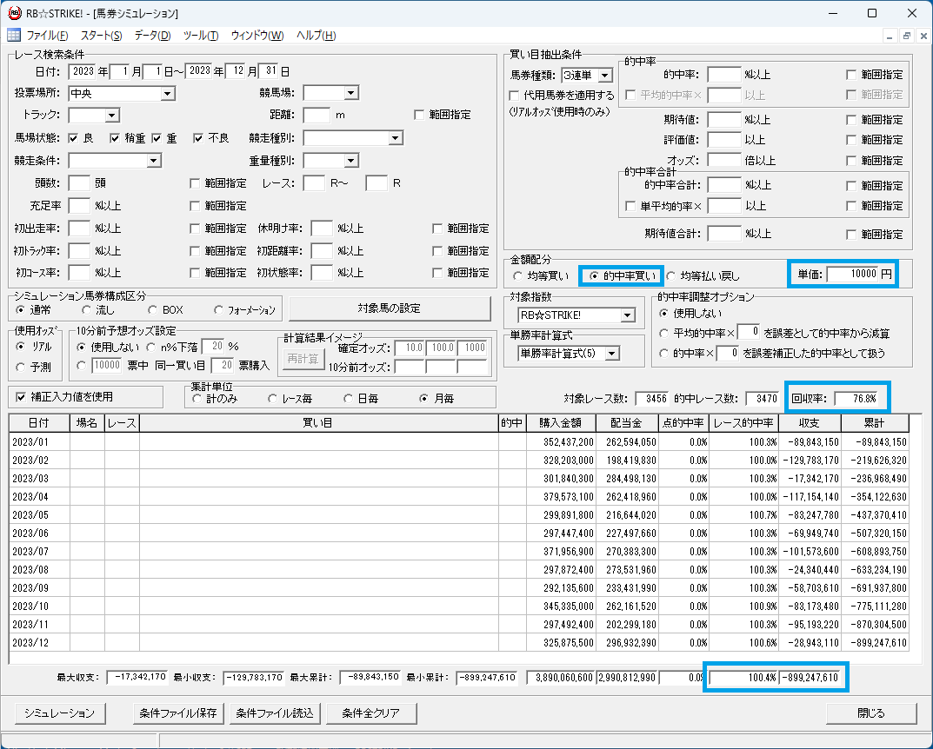Select BOX betting structure radio

point(152,309)
